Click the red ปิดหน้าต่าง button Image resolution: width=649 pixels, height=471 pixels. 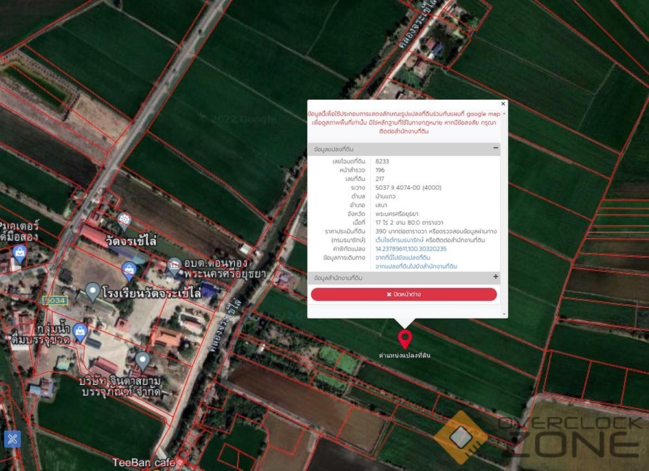pyautogui.click(x=404, y=294)
